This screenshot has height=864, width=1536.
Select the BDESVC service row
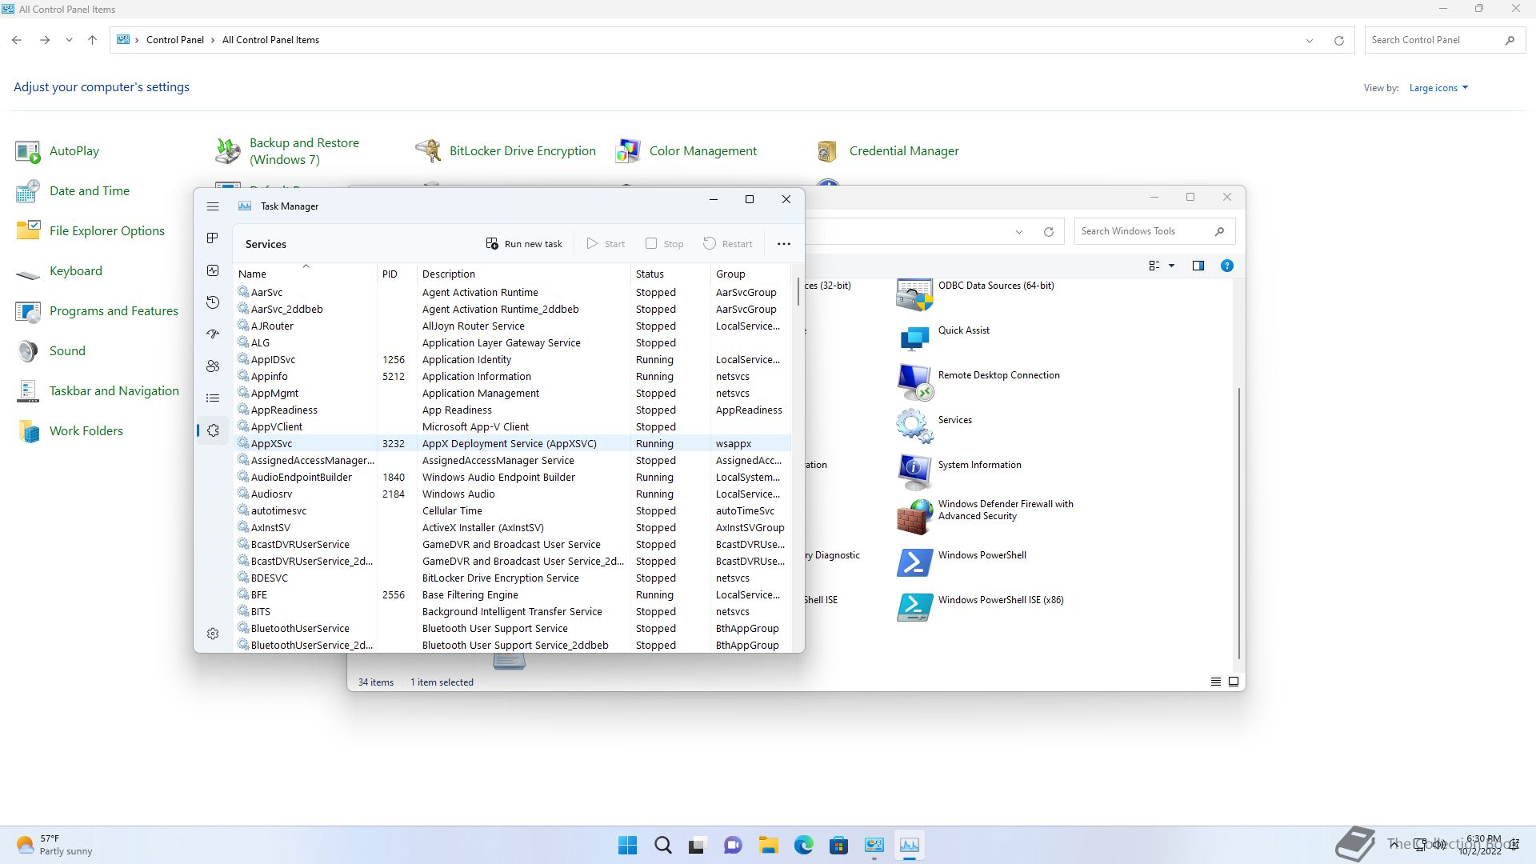pyautogui.click(x=512, y=578)
